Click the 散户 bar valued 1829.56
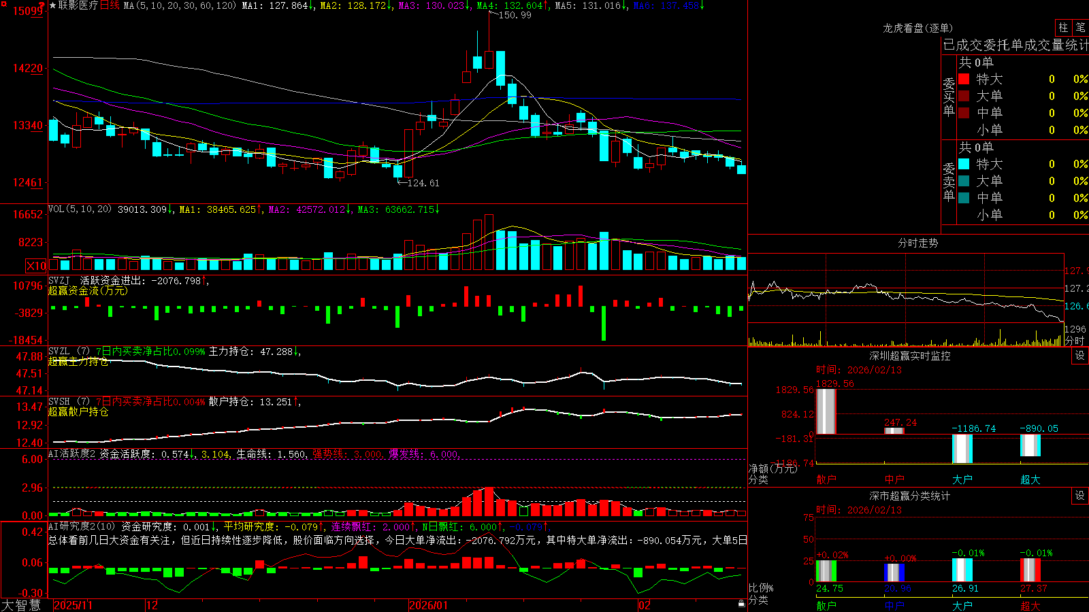The image size is (1089, 612). pyautogui.click(x=826, y=411)
